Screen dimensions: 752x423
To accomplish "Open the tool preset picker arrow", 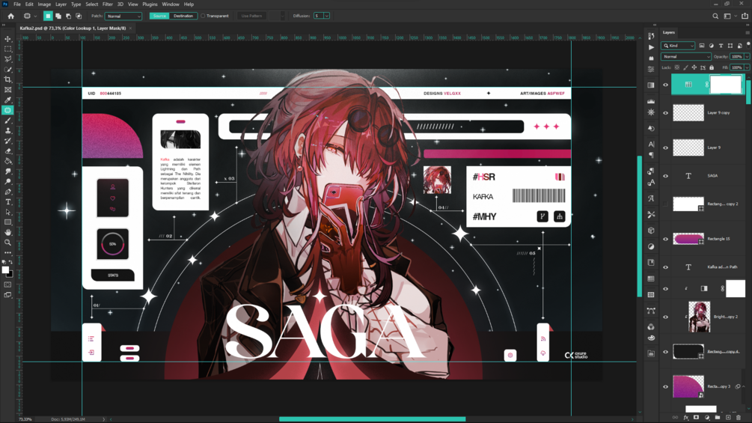I will (35, 16).
